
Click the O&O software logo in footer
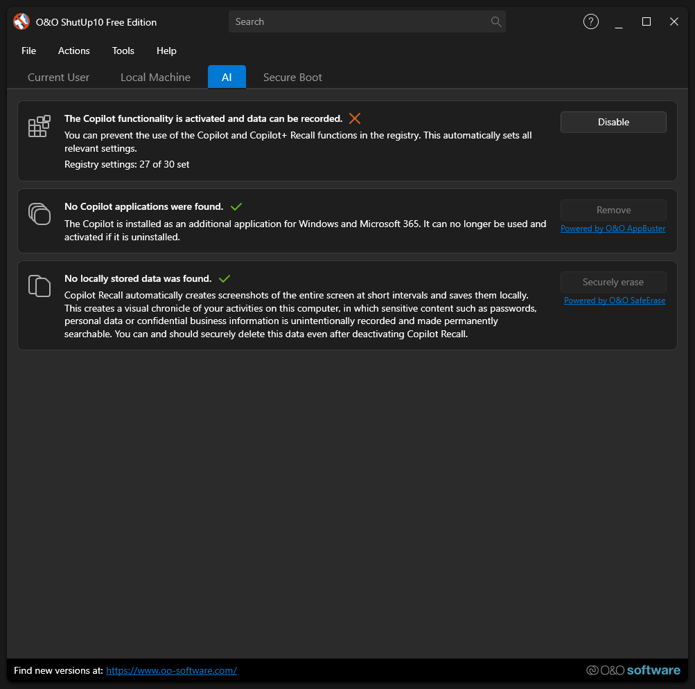point(633,670)
